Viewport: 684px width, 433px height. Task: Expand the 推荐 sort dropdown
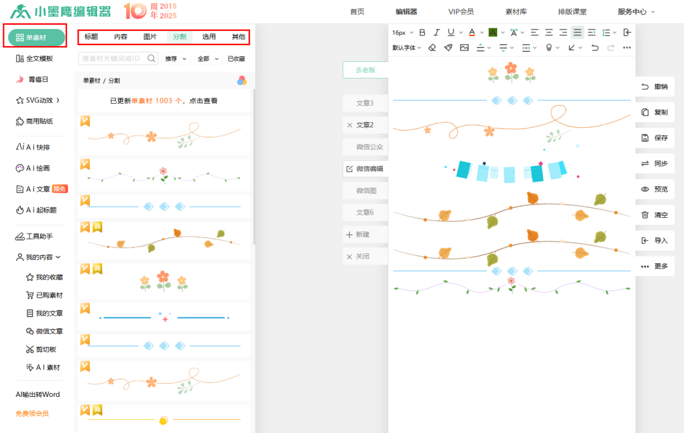click(176, 59)
